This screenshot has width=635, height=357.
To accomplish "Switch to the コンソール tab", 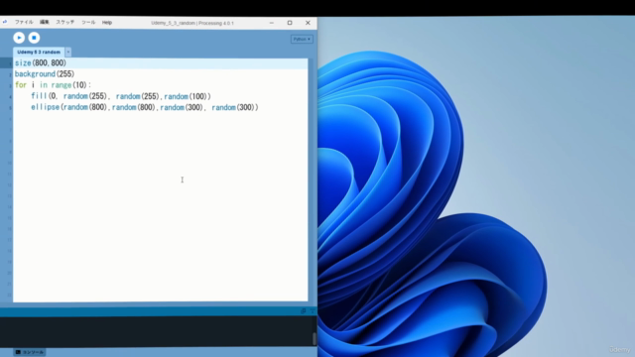I will 29,352.
